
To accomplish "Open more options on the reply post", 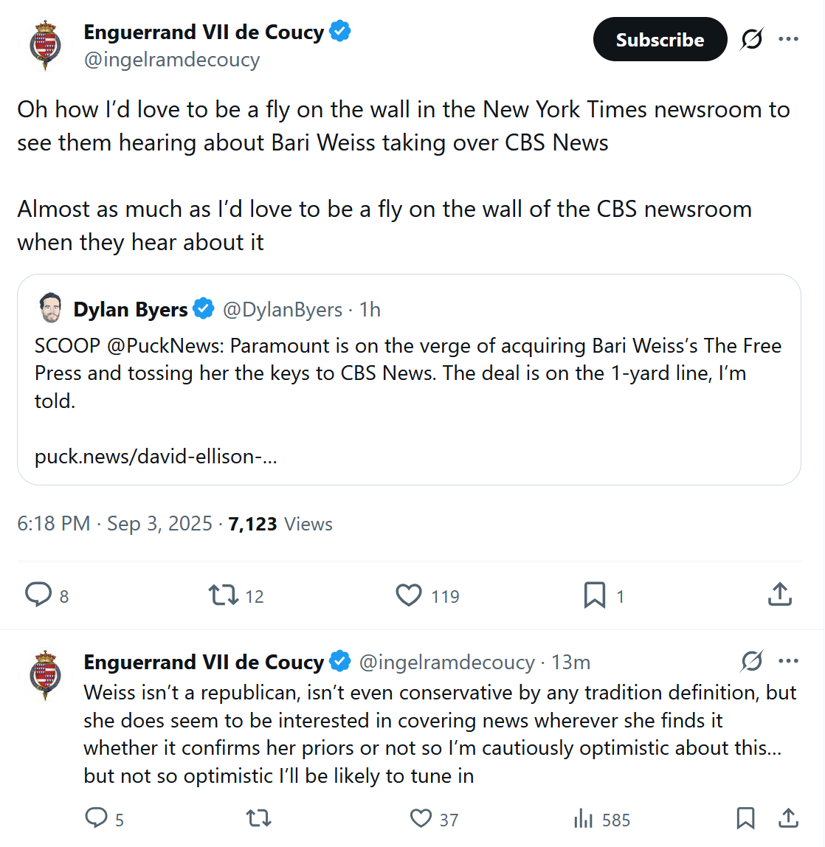I will point(788,661).
